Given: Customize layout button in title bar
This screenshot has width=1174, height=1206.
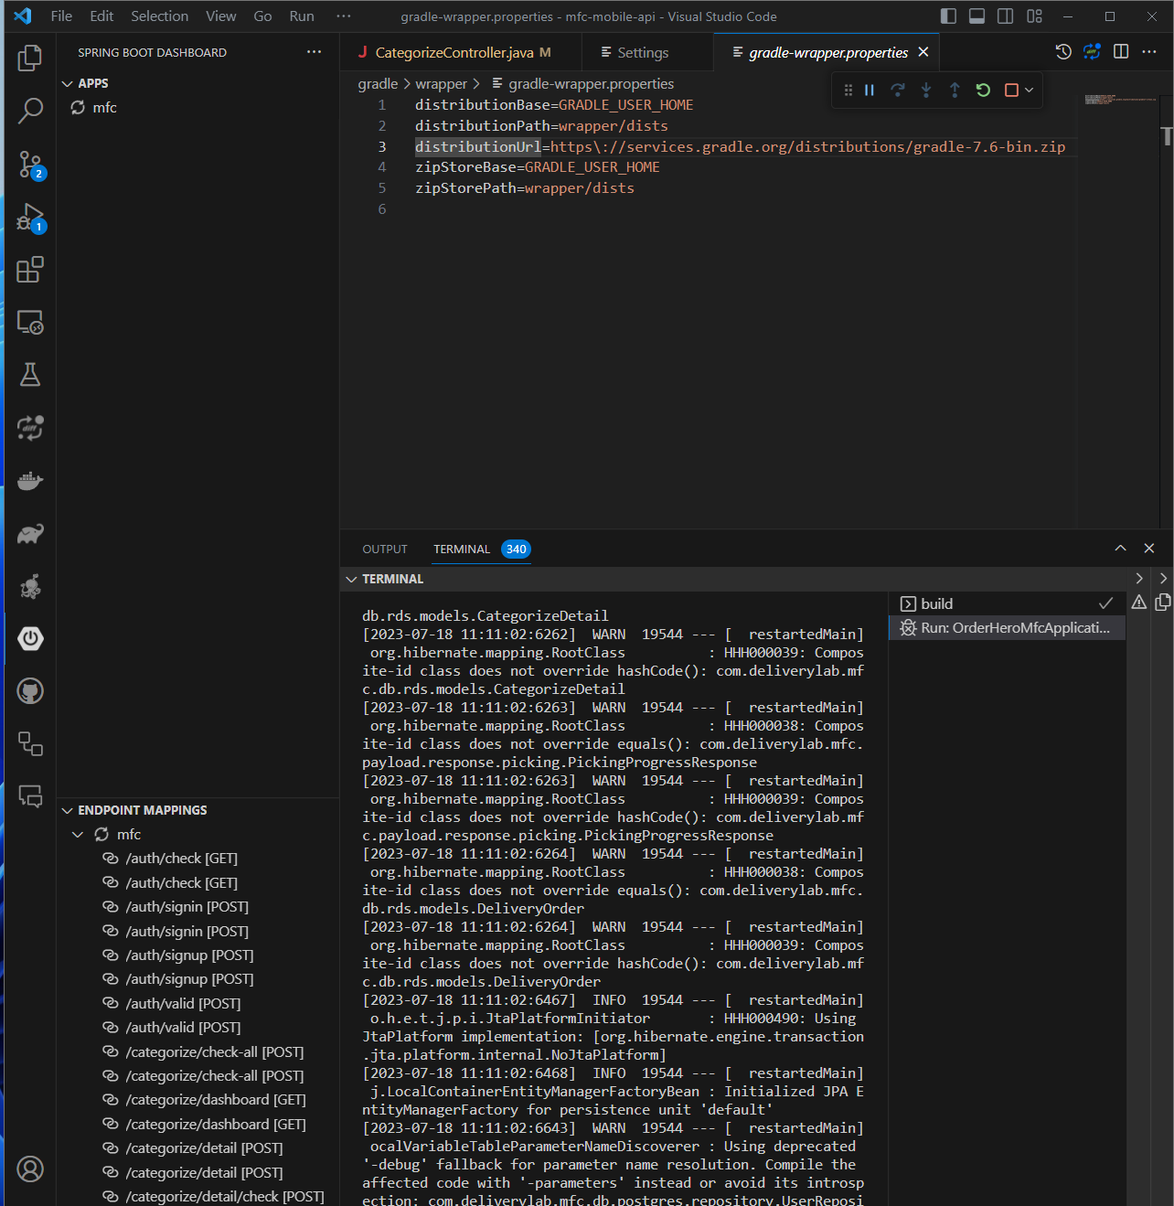Looking at the screenshot, I should coord(1034,16).
